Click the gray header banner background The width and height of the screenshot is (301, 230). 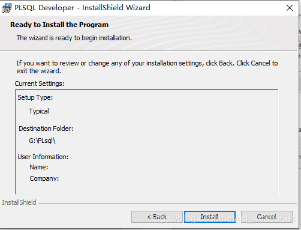click(x=210, y=33)
